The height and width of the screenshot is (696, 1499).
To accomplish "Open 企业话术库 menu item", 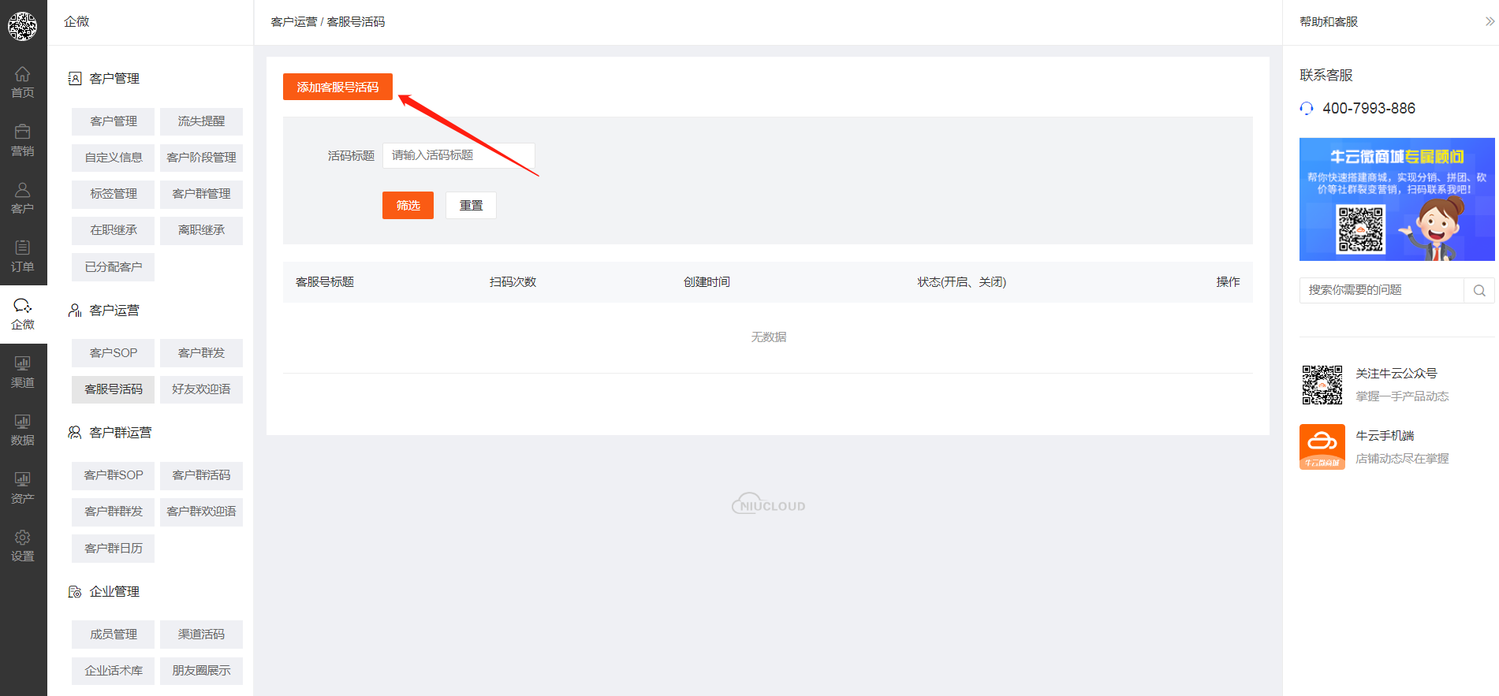I will (x=113, y=671).
